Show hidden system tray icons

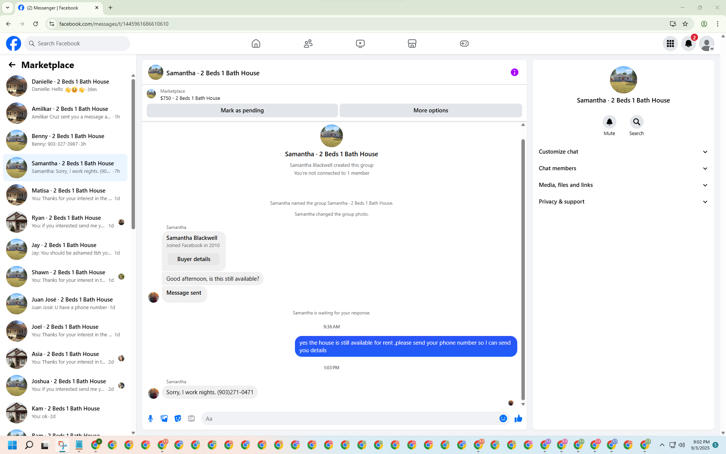[662, 445]
